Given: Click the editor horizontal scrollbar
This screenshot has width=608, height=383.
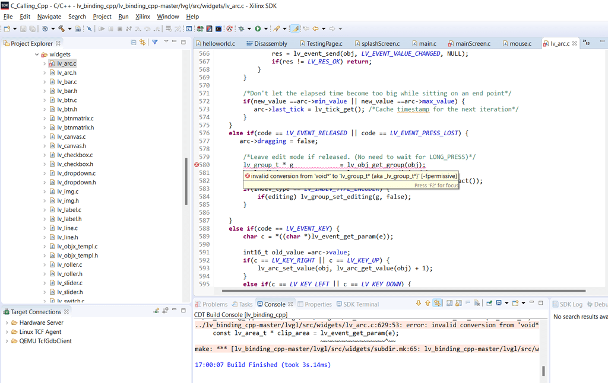Looking at the screenshot, I should (404, 291).
